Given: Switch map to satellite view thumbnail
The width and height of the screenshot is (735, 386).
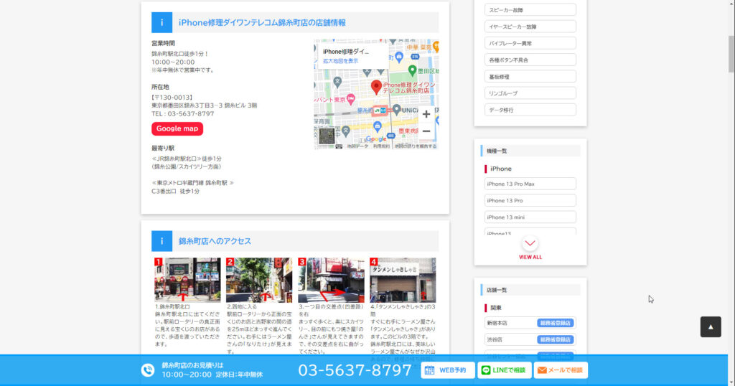Looking at the screenshot, I should coord(327,136).
